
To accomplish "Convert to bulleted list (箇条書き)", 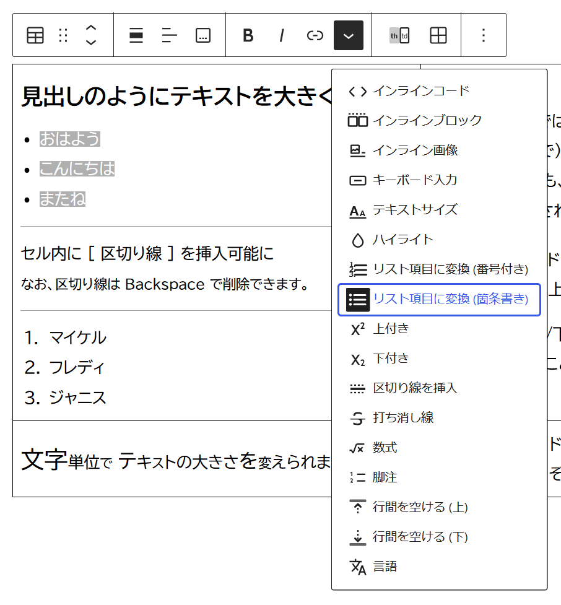I will (439, 300).
